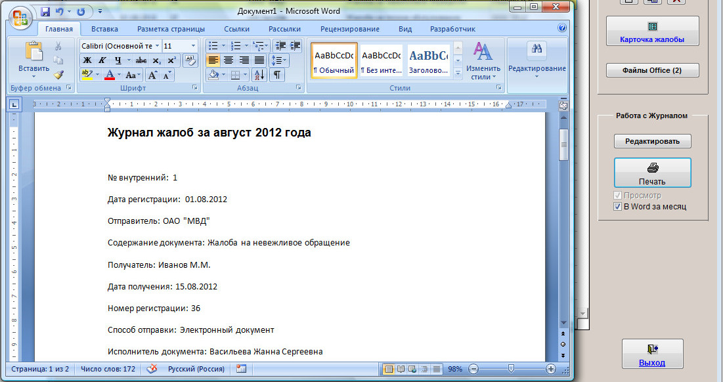Image resolution: width=723 pixels, height=382 pixels.
Task: Open the Вид ribbon tab
Action: point(405,29)
